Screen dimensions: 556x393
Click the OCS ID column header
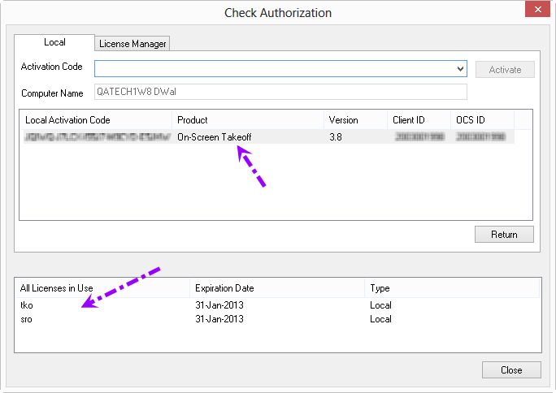[x=482, y=120]
